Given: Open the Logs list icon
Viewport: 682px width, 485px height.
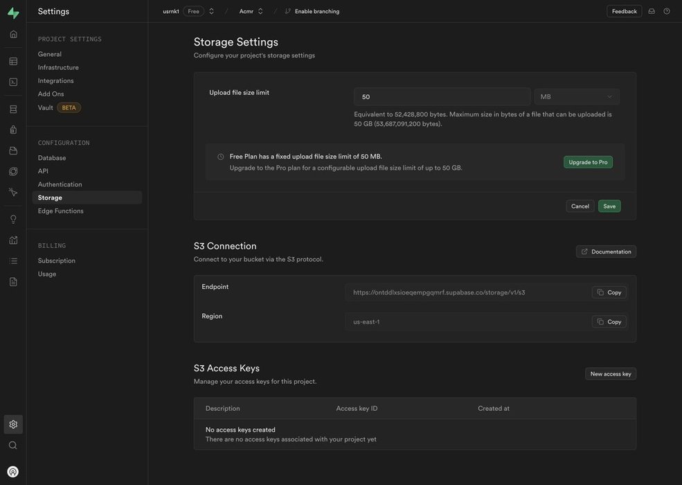Looking at the screenshot, I should pos(13,261).
